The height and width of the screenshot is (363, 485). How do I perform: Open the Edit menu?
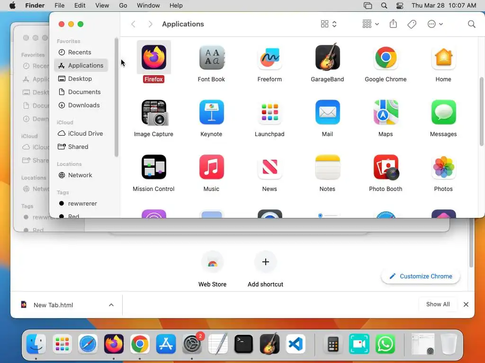point(80,6)
